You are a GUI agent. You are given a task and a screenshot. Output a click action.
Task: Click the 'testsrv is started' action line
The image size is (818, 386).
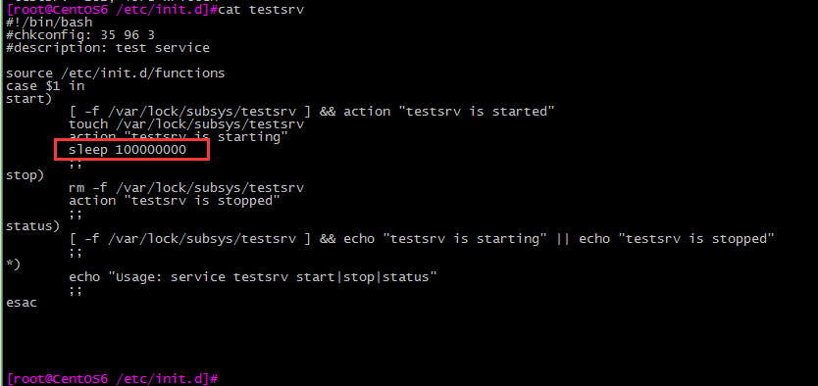click(x=312, y=112)
